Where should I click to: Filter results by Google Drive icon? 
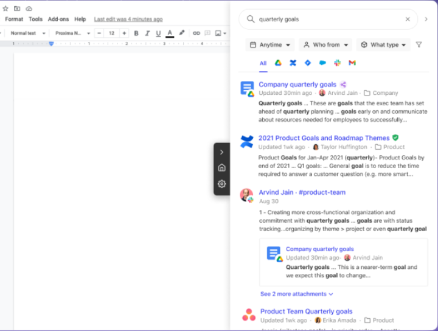[278, 63]
